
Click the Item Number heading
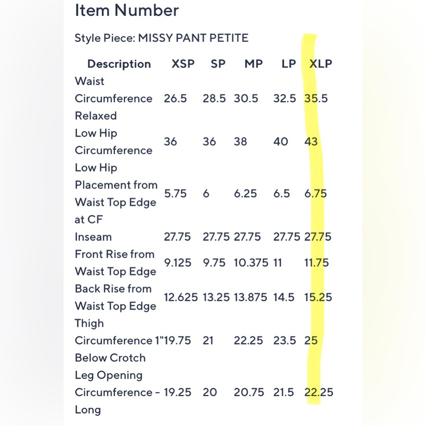click(x=127, y=10)
